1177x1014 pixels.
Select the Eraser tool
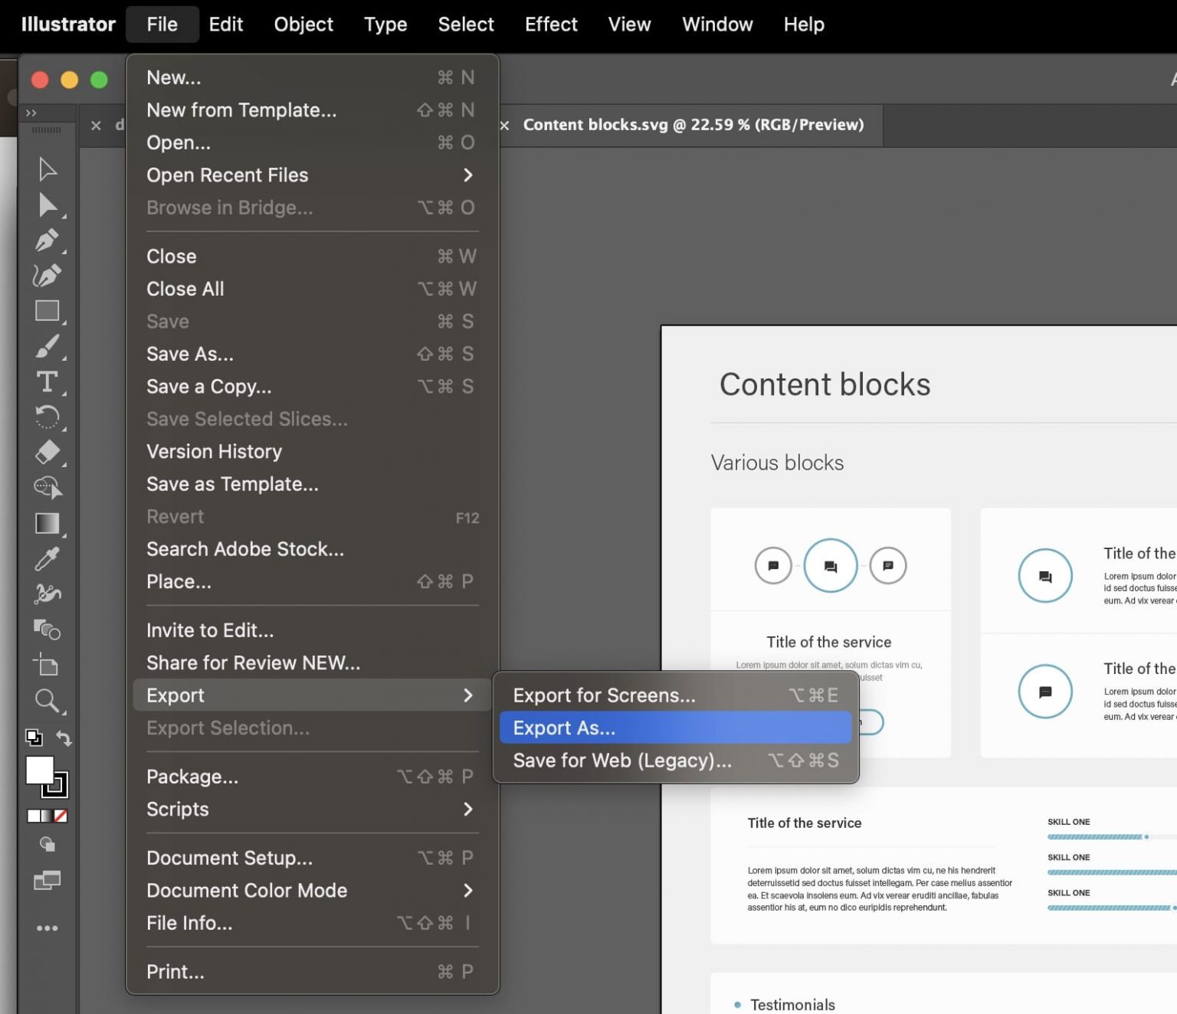(x=46, y=453)
